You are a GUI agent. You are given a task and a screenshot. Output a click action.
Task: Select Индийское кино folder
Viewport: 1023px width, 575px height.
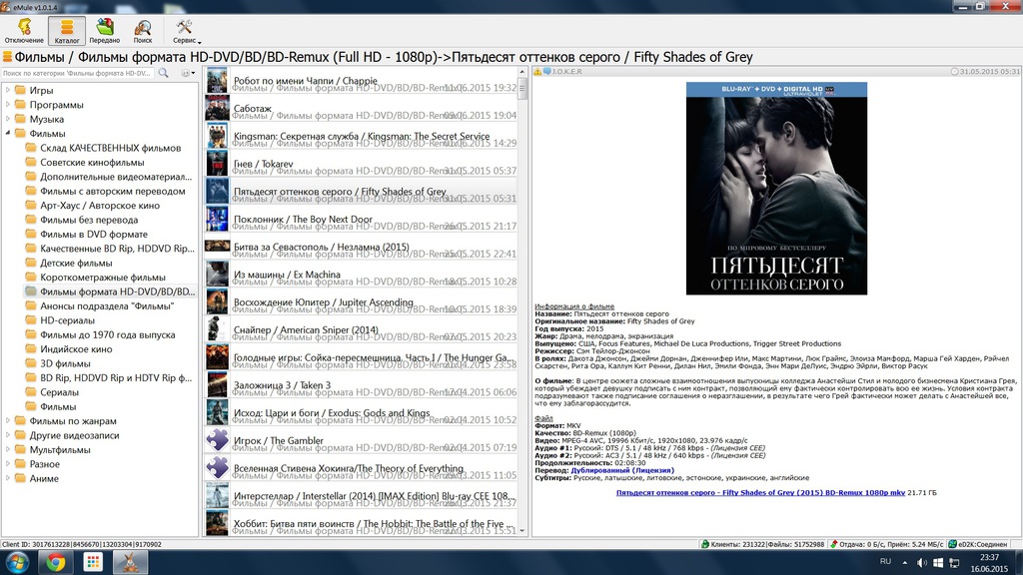(x=76, y=348)
